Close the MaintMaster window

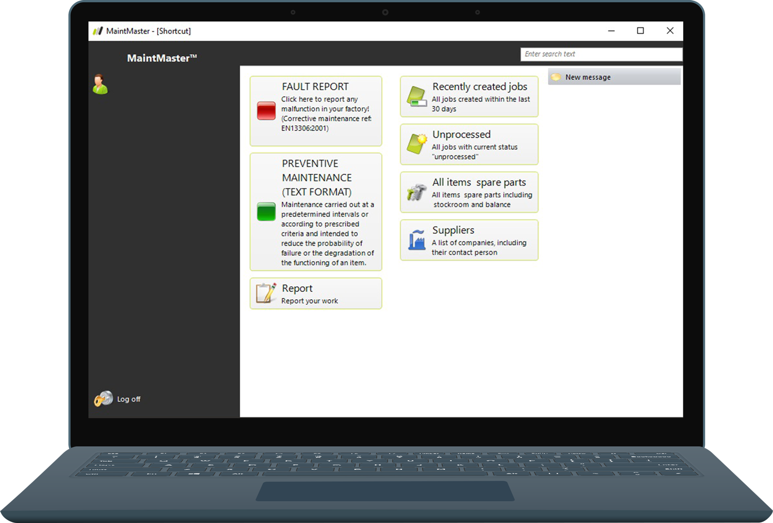click(x=670, y=31)
